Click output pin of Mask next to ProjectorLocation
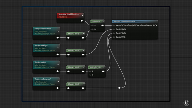The height and width of the screenshot is (108, 192). click(x=83, y=38)
